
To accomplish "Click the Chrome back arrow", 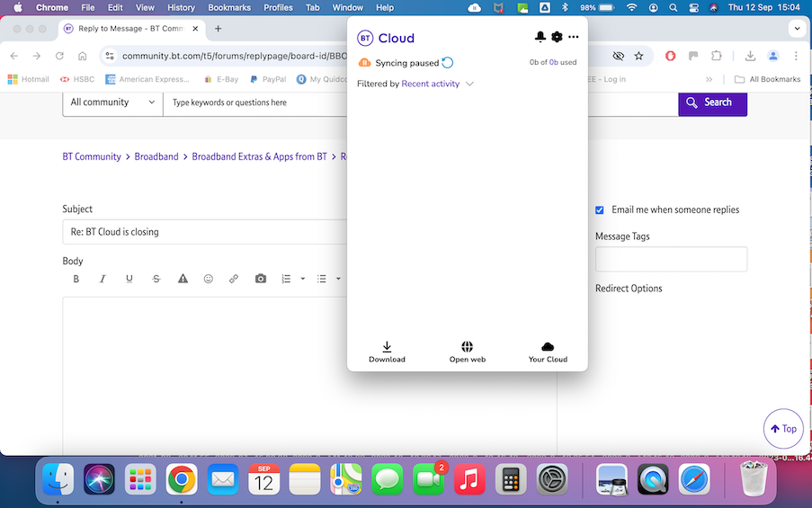I will tap(14, 56).
